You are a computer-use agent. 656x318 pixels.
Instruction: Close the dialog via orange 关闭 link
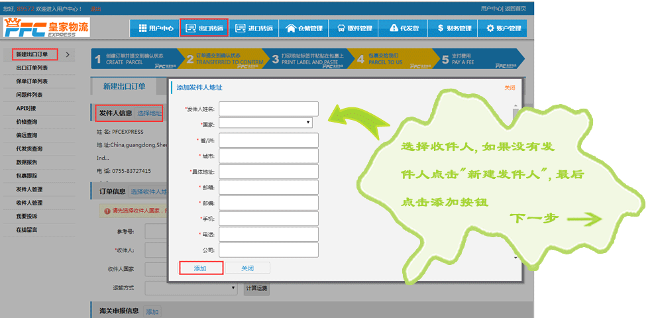pyautogui.click(x=510, y=88)
